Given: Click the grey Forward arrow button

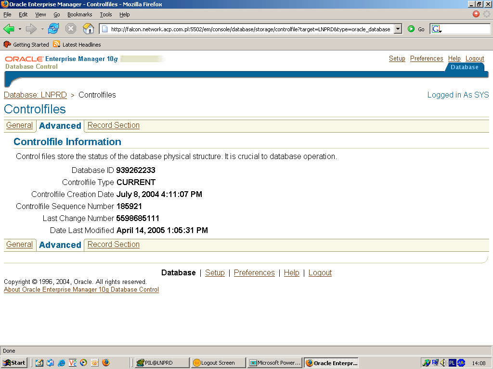Looking at the screenshot, I should click(x=31, y=29).
